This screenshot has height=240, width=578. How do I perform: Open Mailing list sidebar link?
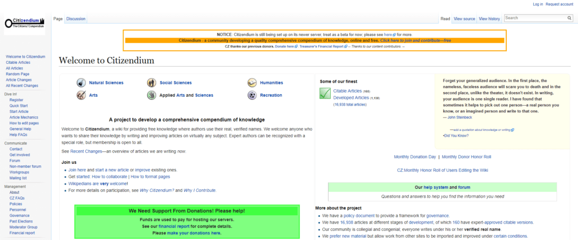pos(18,178)
